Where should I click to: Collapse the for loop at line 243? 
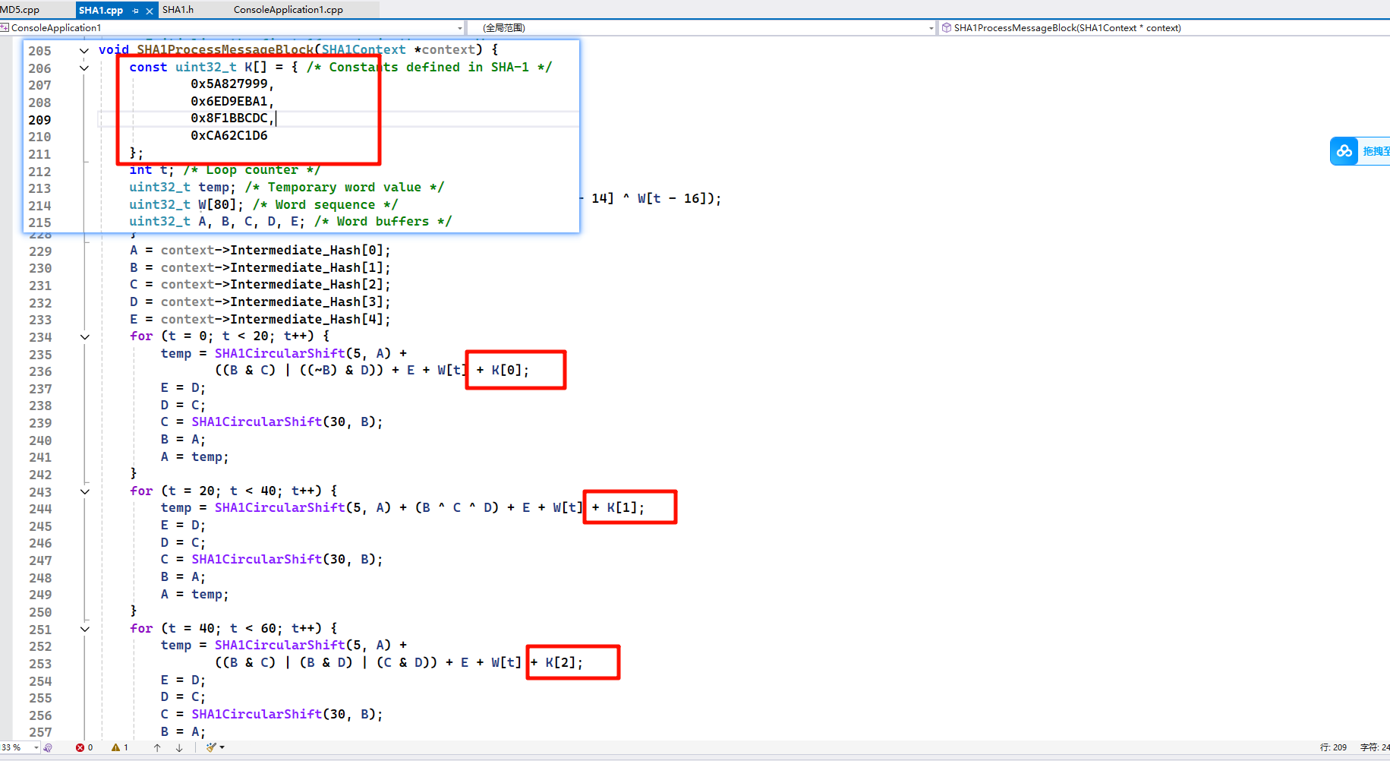click(85, 491)
